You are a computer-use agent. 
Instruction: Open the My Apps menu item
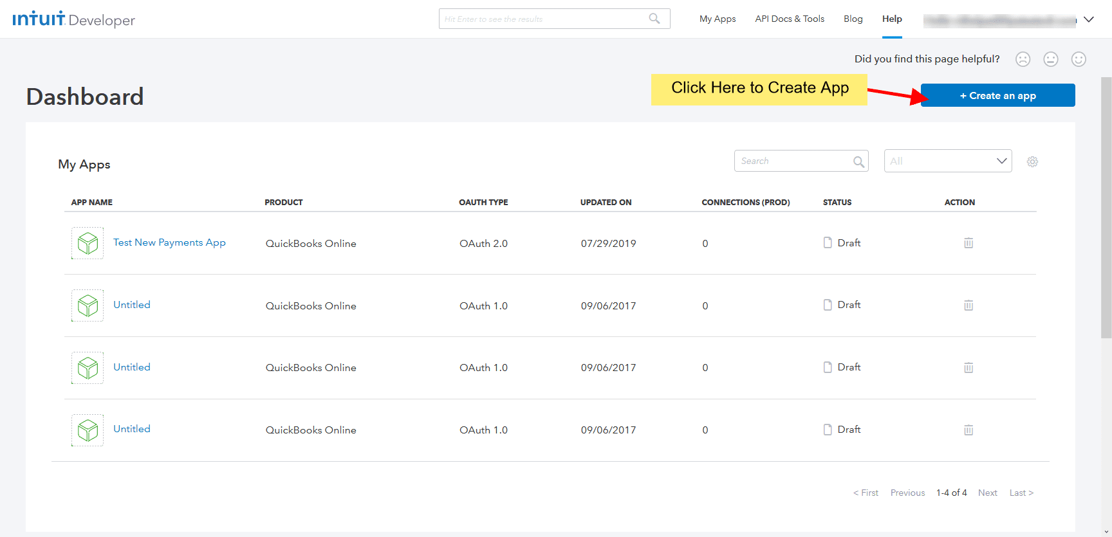pos(718,19)
